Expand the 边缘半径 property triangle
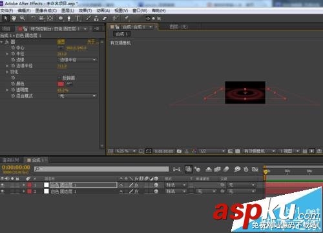 tap(7, 66)
